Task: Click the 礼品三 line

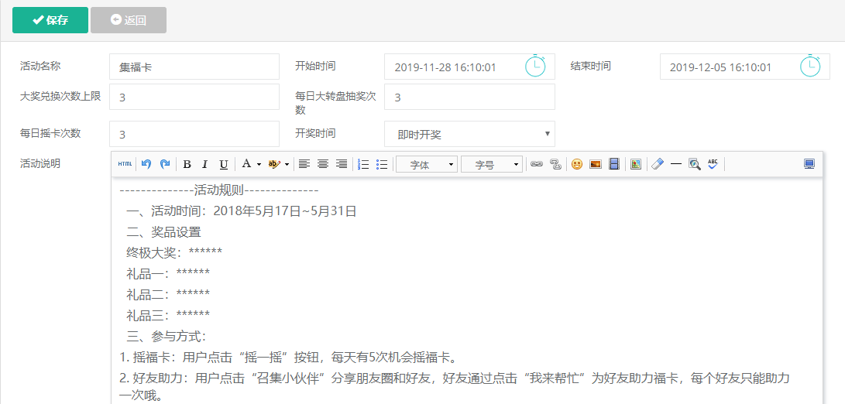Action: tap(168, 315)
